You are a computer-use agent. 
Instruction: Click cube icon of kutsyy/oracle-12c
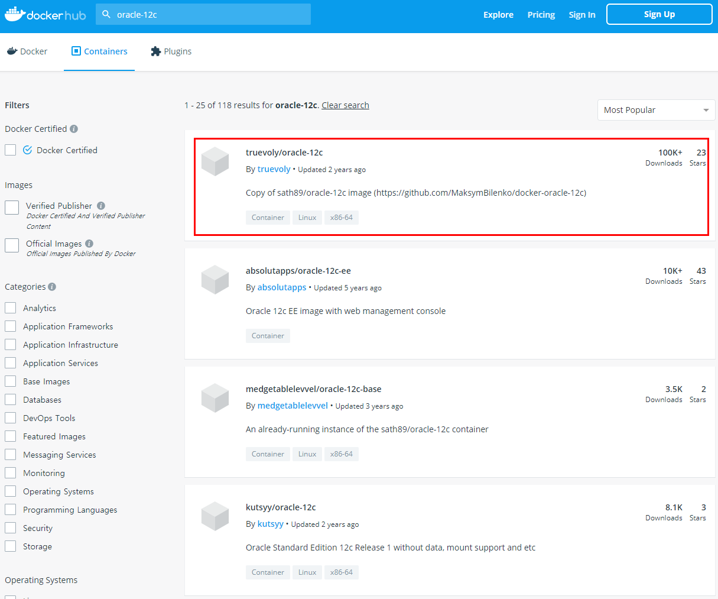click(215, 516)
